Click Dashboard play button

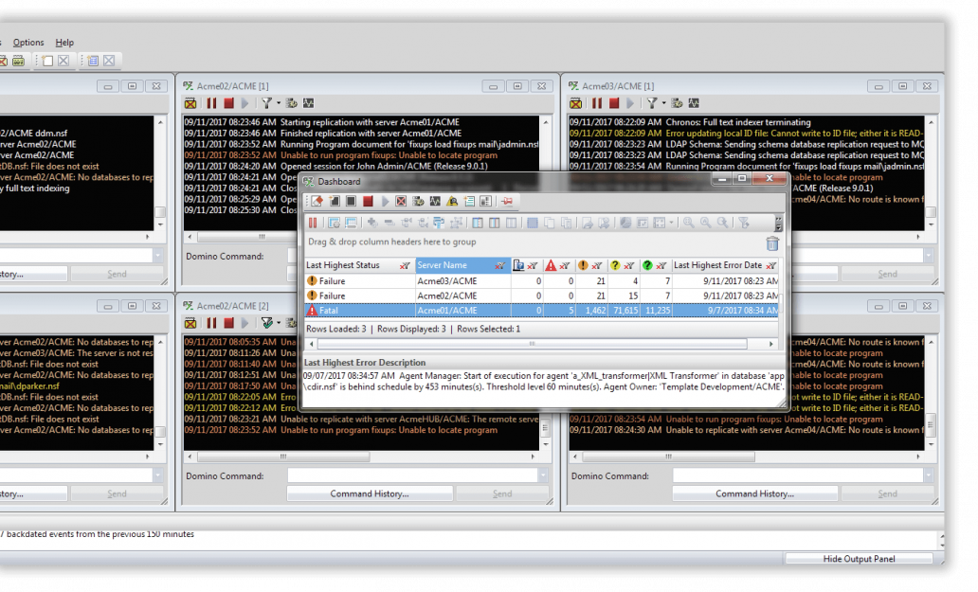click(x=385, y=201)
